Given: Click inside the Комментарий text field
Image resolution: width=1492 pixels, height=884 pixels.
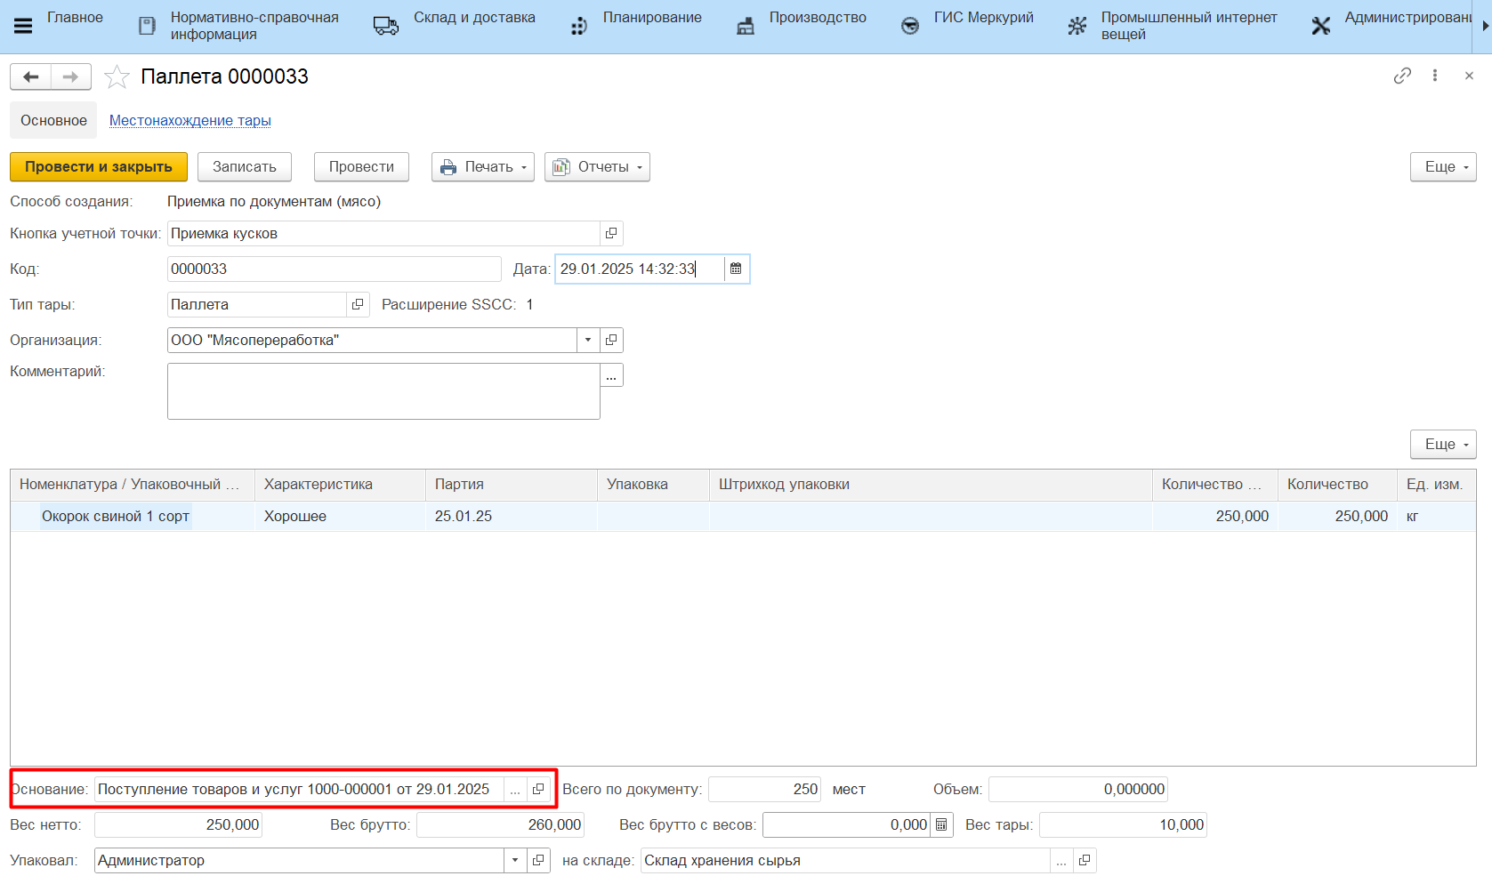Looking at the screenshot, I should tap(383, 391).
